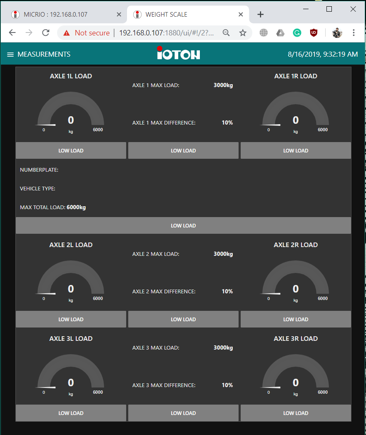Image resolution: width=366 pixels, height=435 pixels.
Task: Click the browser forward arrow
Action: 29,33
